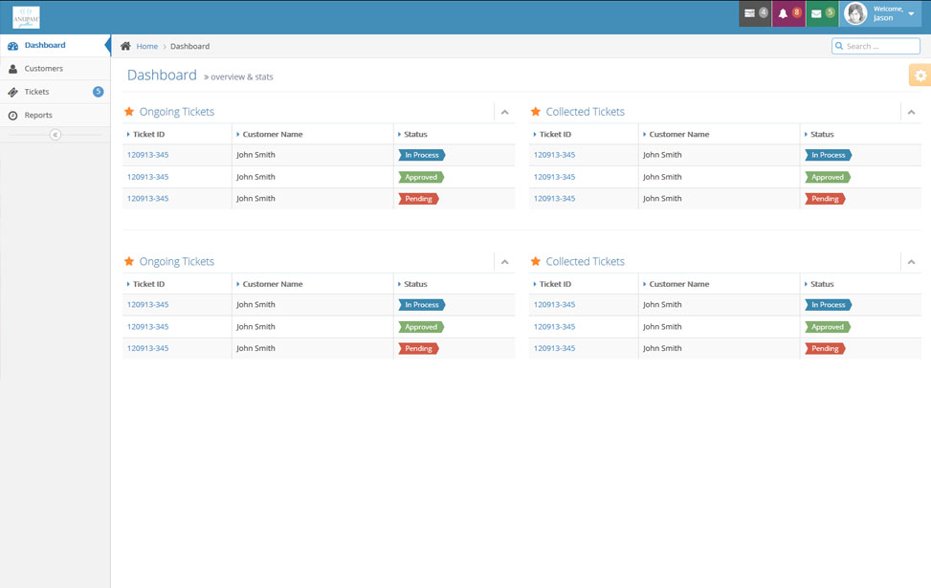Image resolution: width=931 pixels, height=588 pixels.
Task: Open Reports in the sidebar
Action: coord(38,115)
